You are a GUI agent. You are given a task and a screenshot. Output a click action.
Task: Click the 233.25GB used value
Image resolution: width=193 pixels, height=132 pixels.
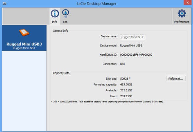click(126, 96)
